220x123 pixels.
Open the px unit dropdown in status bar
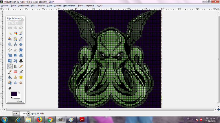16,114
